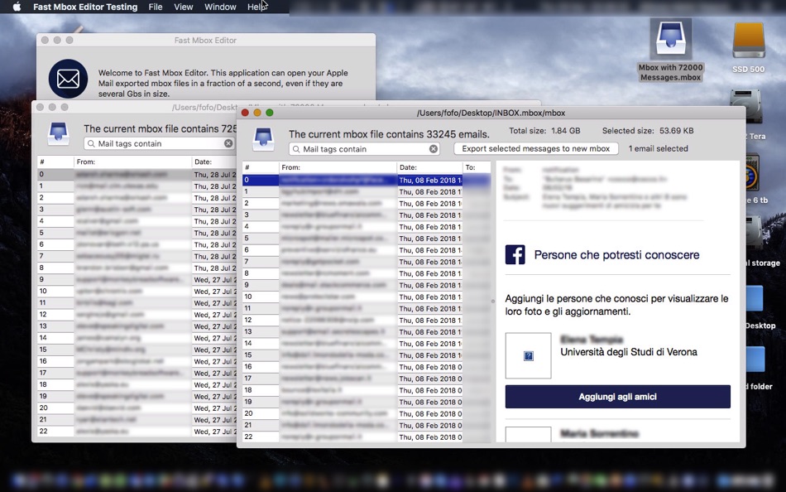Sort by To column in INBOX window
The image size is (786, 492).
pyautogui.click(x=477, y=167)
